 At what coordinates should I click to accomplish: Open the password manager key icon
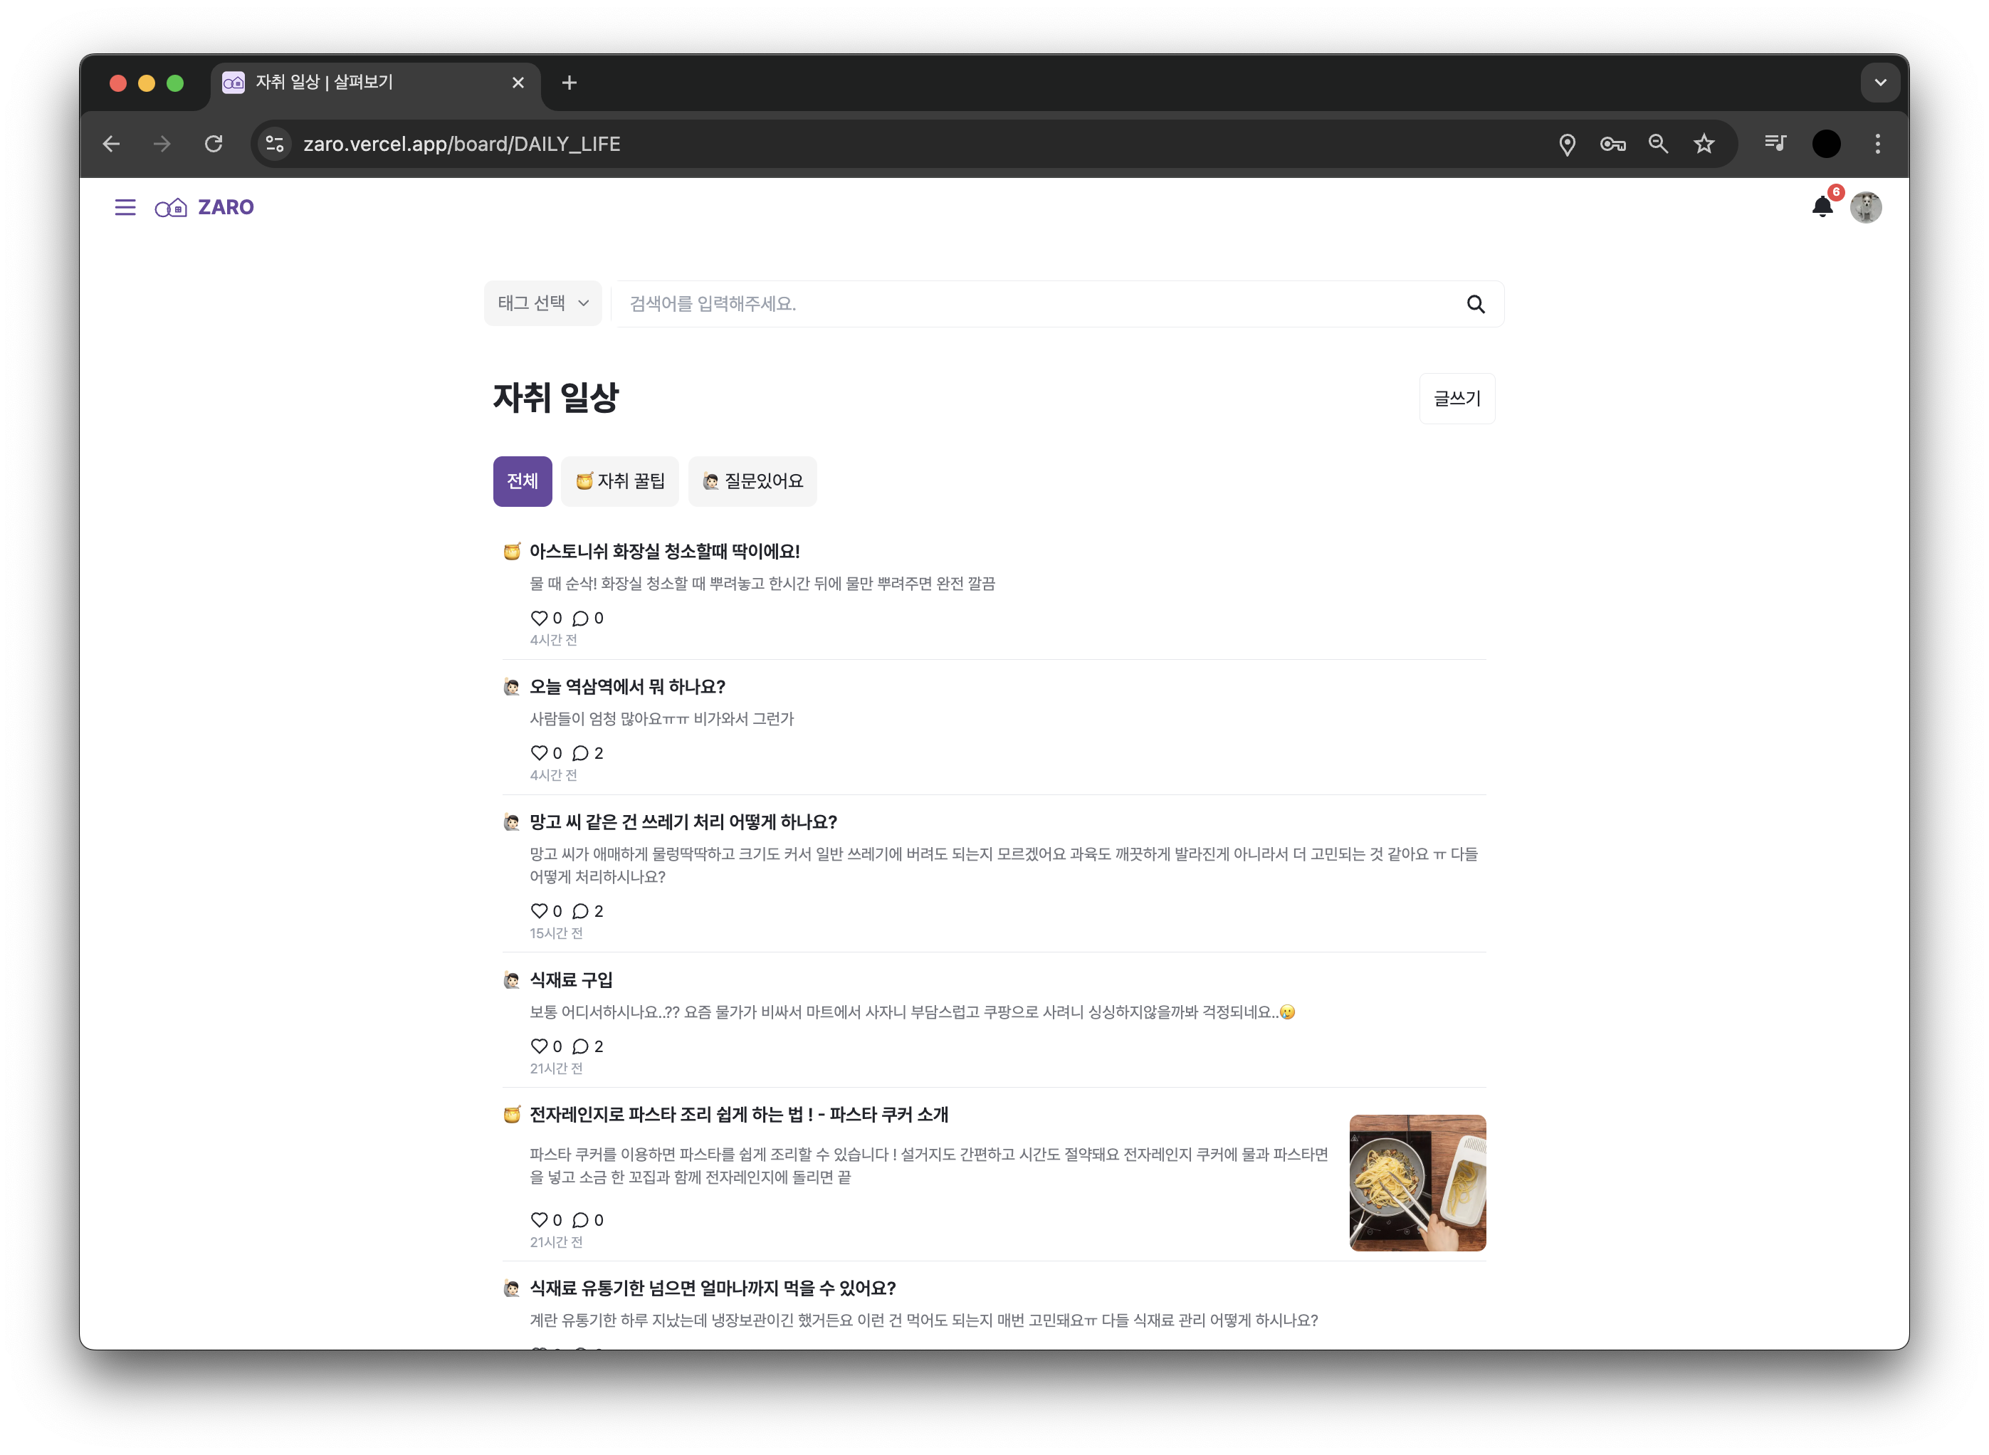pos(1613,144)
